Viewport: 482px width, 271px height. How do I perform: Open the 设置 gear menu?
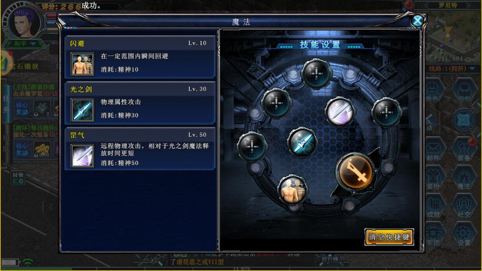pyautogui.click(x=464, y=234)
